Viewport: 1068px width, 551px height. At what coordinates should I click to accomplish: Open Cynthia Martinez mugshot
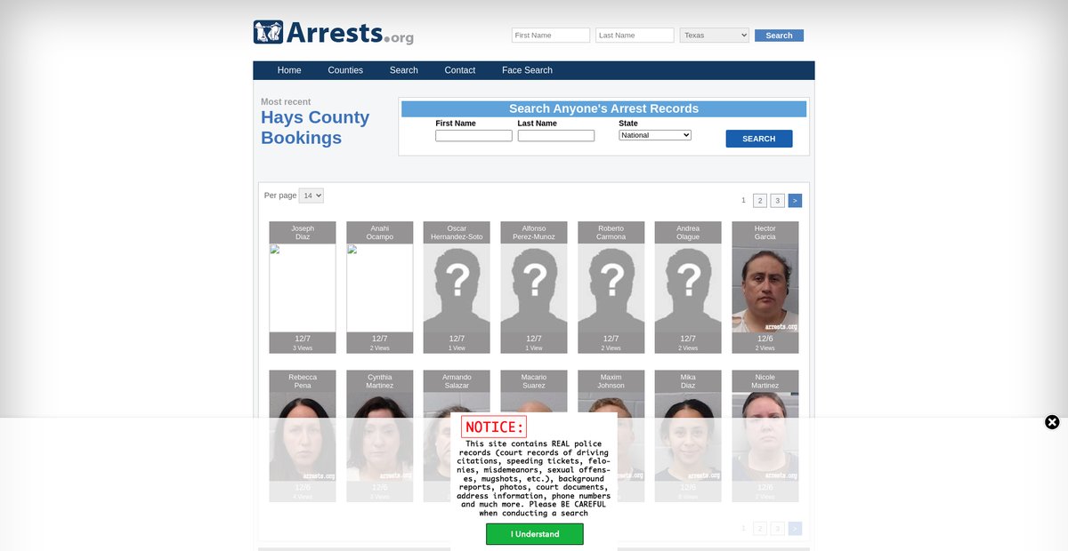[x=380, y=436]
